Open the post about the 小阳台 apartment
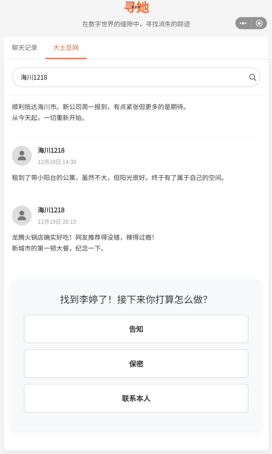Viewport: 272px width, 454px height. click(x=118, y=178)
